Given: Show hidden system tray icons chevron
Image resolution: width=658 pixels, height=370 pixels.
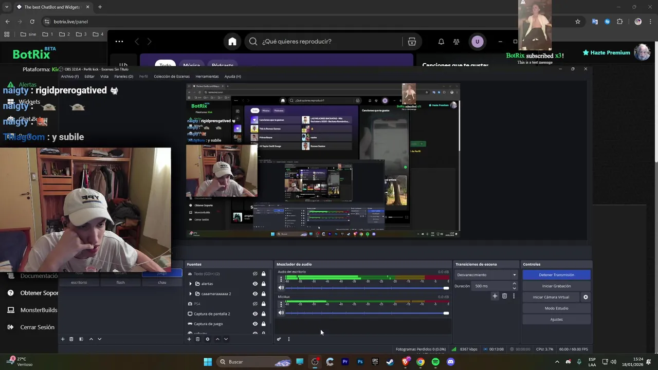Looking at the screenshot, I should [557, 362].
